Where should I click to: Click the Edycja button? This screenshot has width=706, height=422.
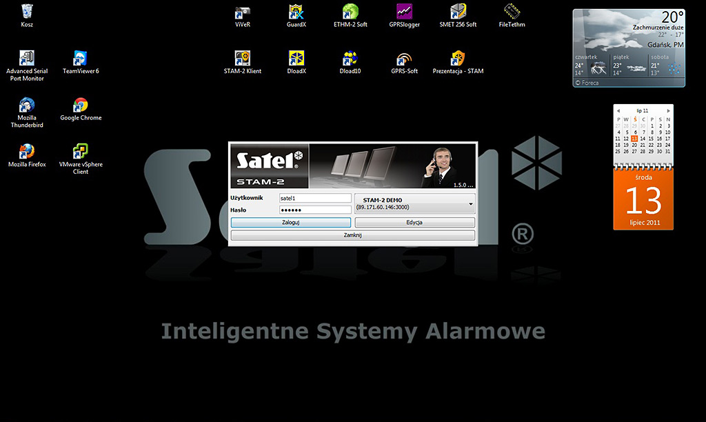tap(414, 223)
